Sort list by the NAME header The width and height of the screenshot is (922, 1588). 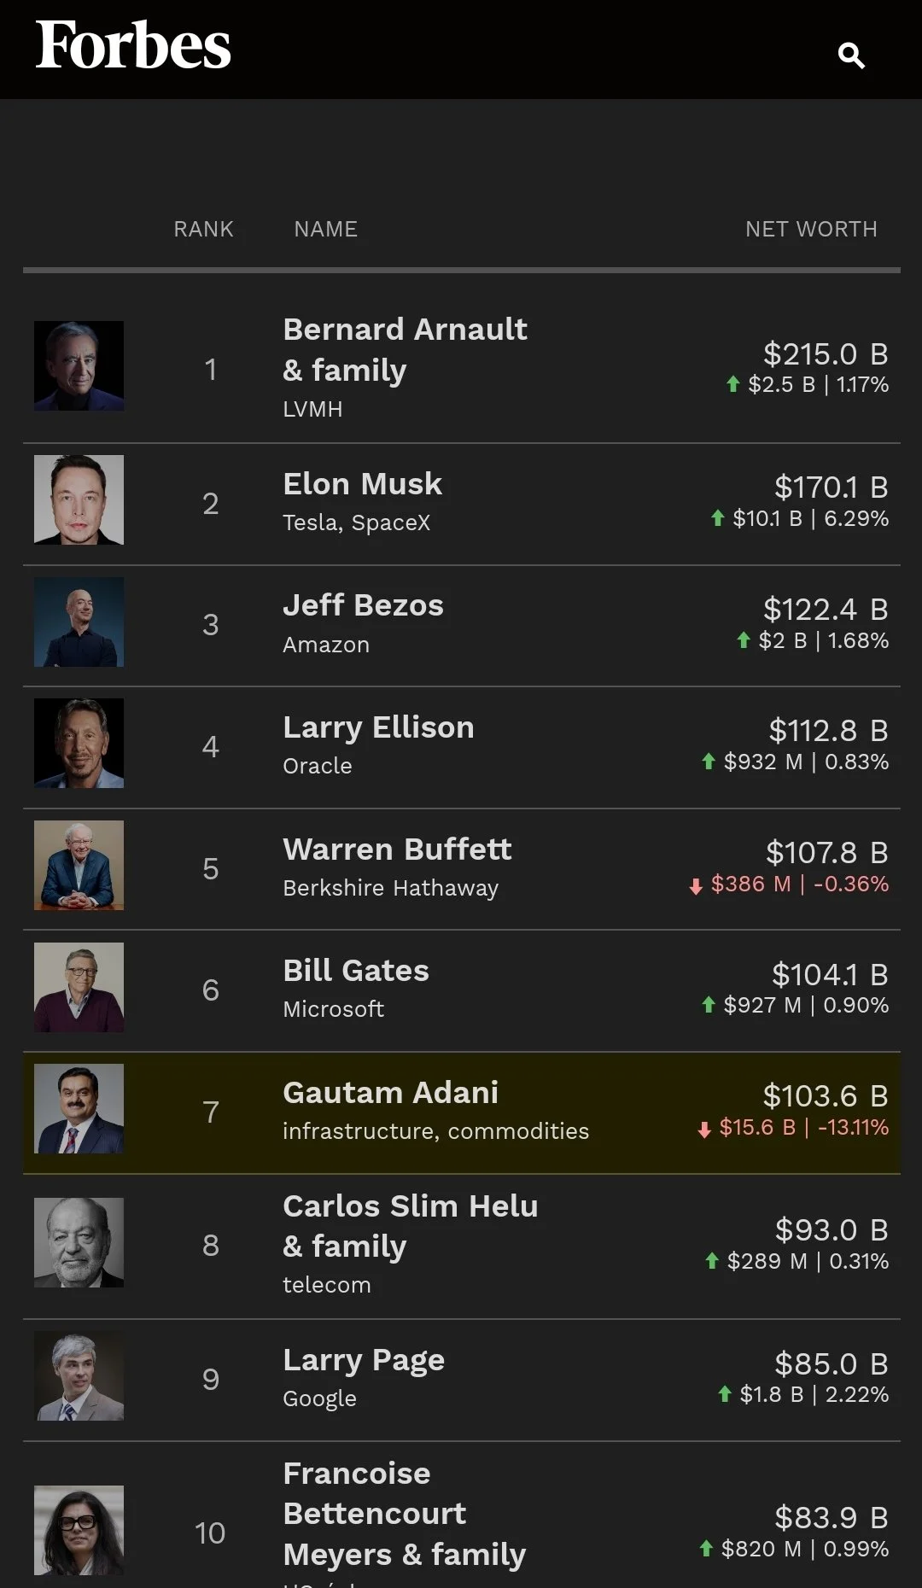click(x=325, y=229)
